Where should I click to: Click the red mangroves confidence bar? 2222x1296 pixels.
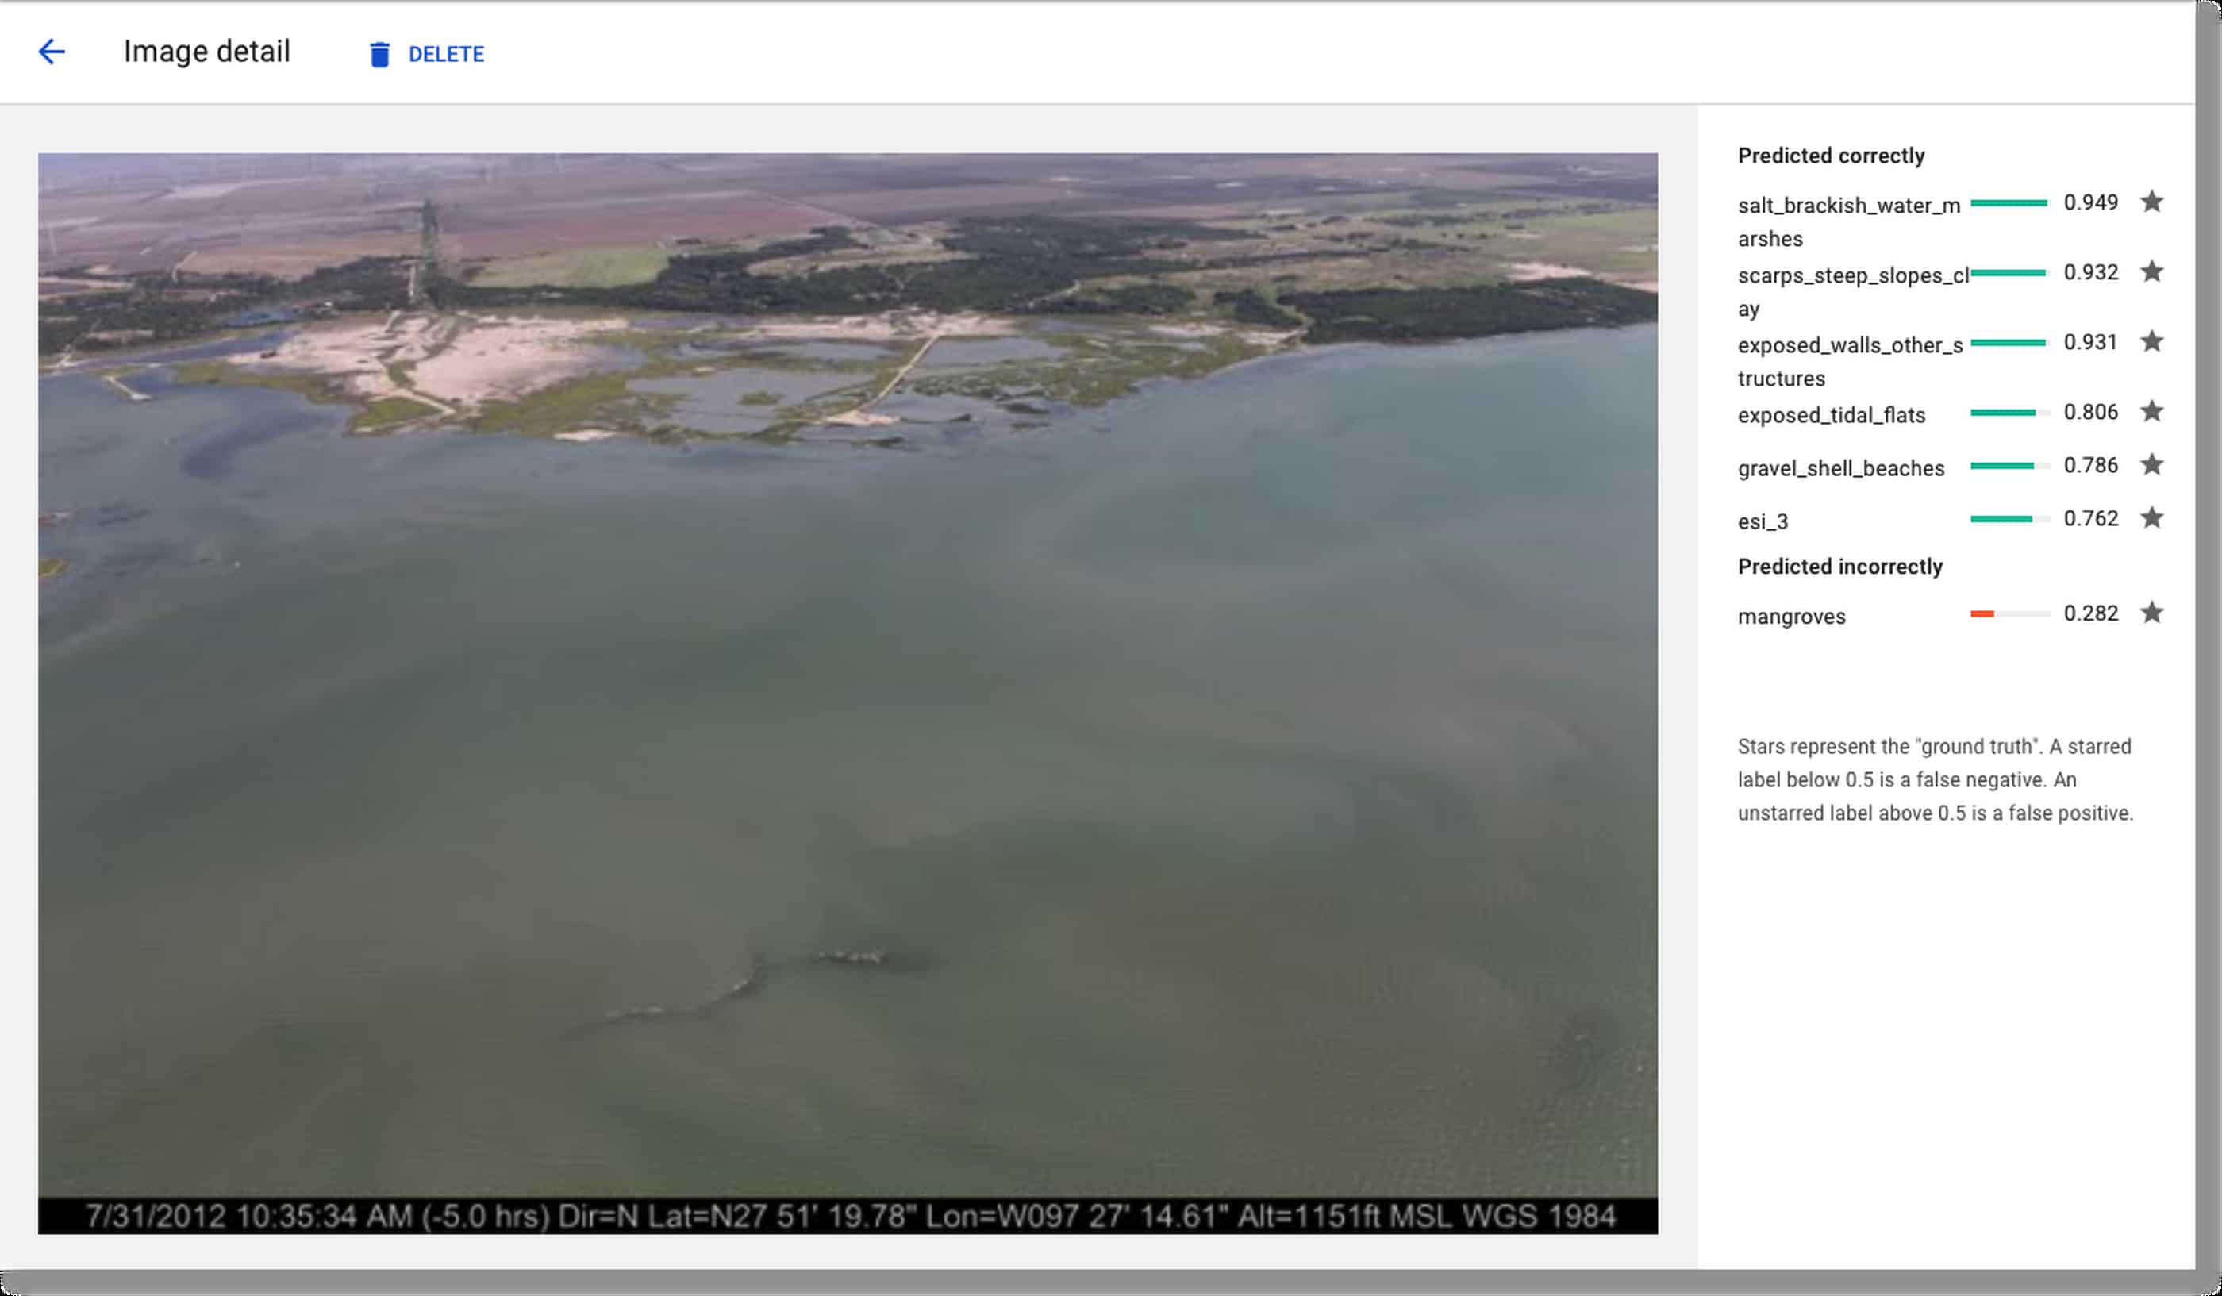(x=2009, y=613)
